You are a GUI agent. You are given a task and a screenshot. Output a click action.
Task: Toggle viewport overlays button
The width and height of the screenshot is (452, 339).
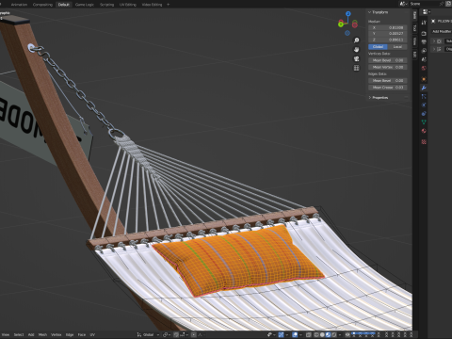295,334
